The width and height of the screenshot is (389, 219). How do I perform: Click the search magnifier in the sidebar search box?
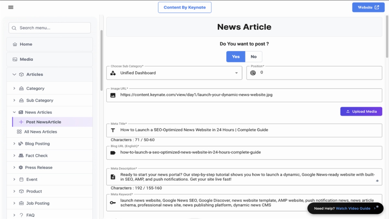click(14, 28)
